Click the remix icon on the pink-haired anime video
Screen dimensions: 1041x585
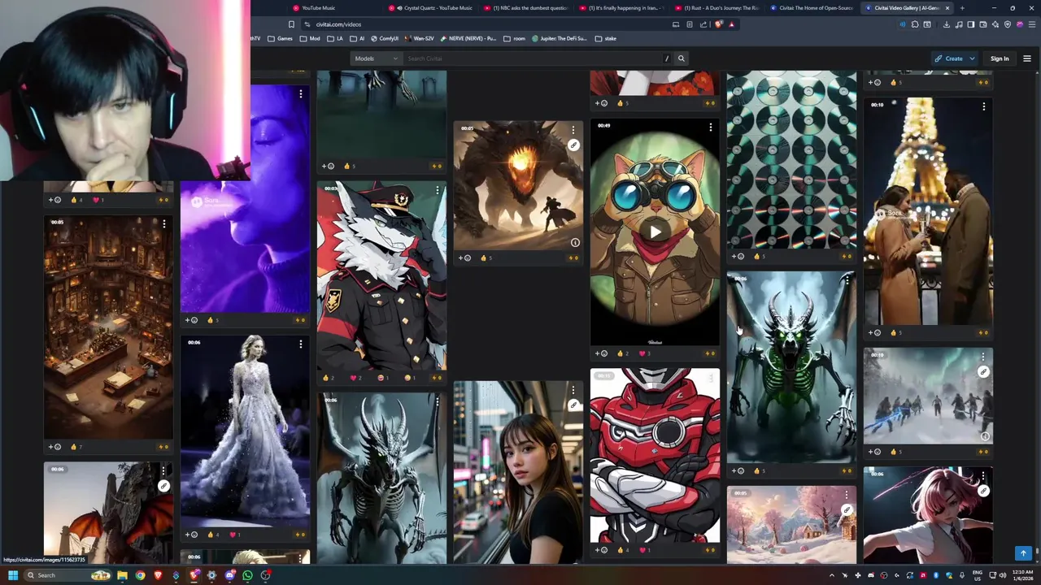pos(983,491)
